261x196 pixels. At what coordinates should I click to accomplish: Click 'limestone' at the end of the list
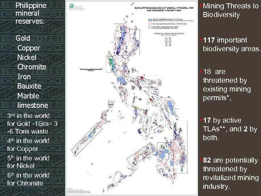pyautogui.click(x=33, y=105)
